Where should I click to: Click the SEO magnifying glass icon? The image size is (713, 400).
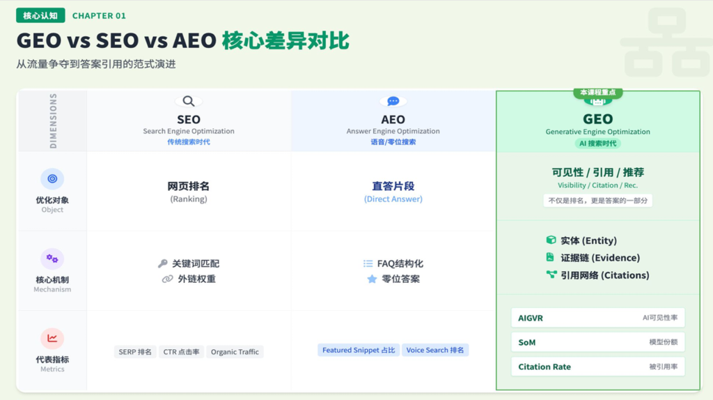(189, 102)
